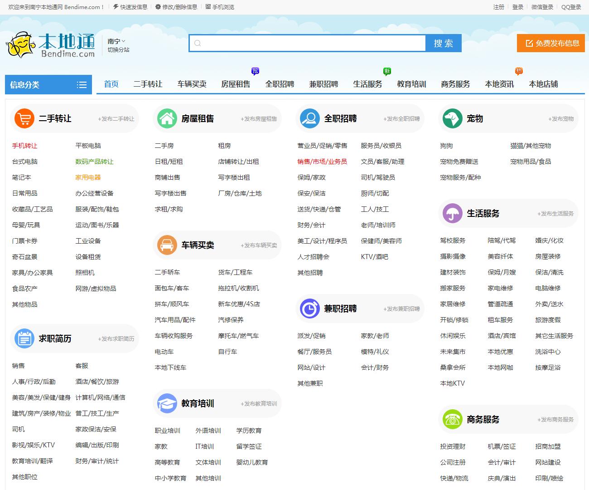Open the 登录 link in top bar
Screen dimensions: 589x490
click(x=518, y=7)
